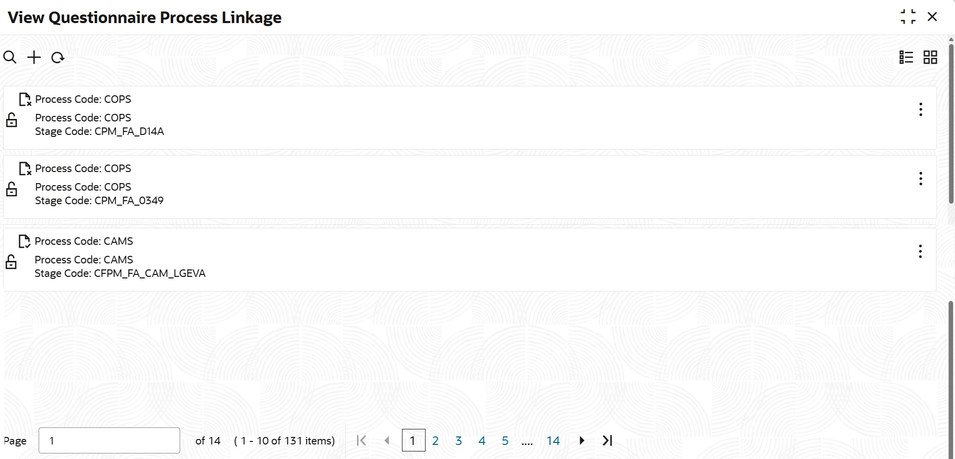955x459 pixels.
Task: Click unlock icon on CPM_FA_D14A record
Action: (x=12, y=120)
